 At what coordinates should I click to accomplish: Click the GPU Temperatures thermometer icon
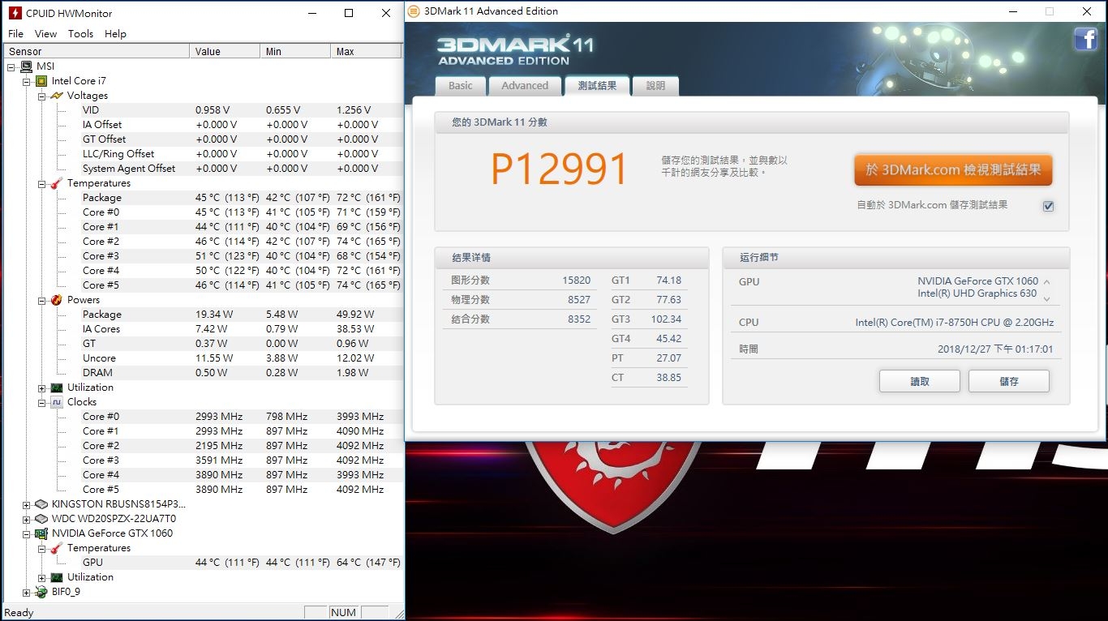tap(57, 548)
